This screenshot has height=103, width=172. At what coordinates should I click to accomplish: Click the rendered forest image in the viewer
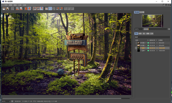coord(66,54)
